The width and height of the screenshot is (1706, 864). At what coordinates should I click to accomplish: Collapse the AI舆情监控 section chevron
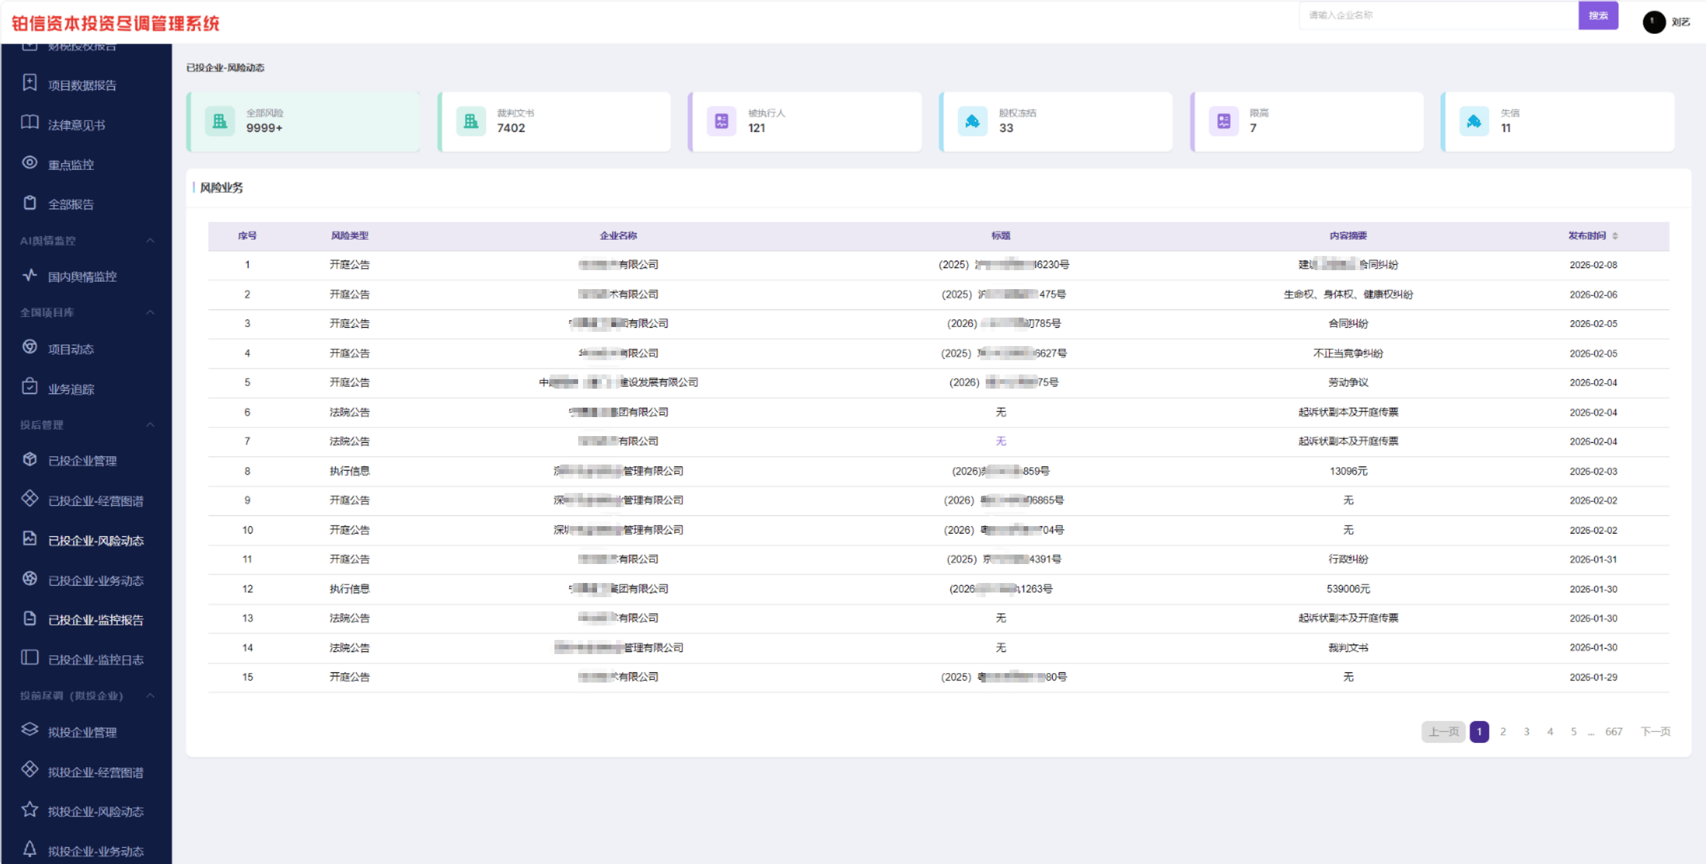click(150, 240)
